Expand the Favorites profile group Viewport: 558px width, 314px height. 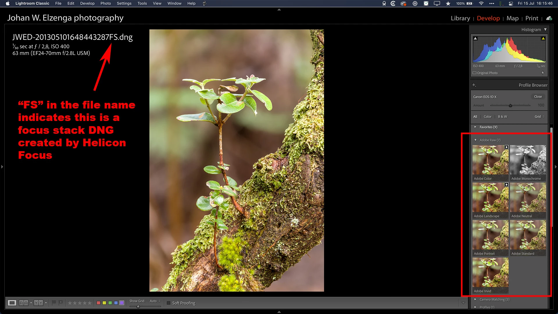click(475, 127)
